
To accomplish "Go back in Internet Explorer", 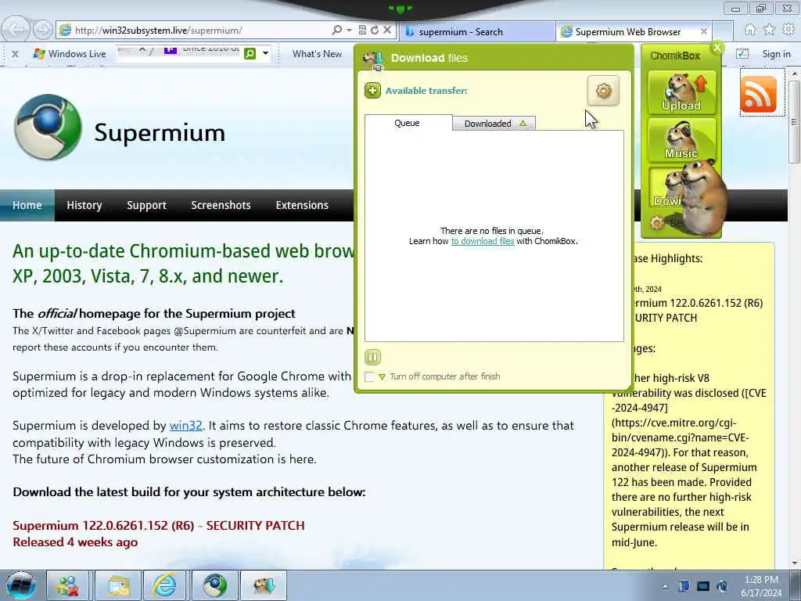I will (16, 30).
